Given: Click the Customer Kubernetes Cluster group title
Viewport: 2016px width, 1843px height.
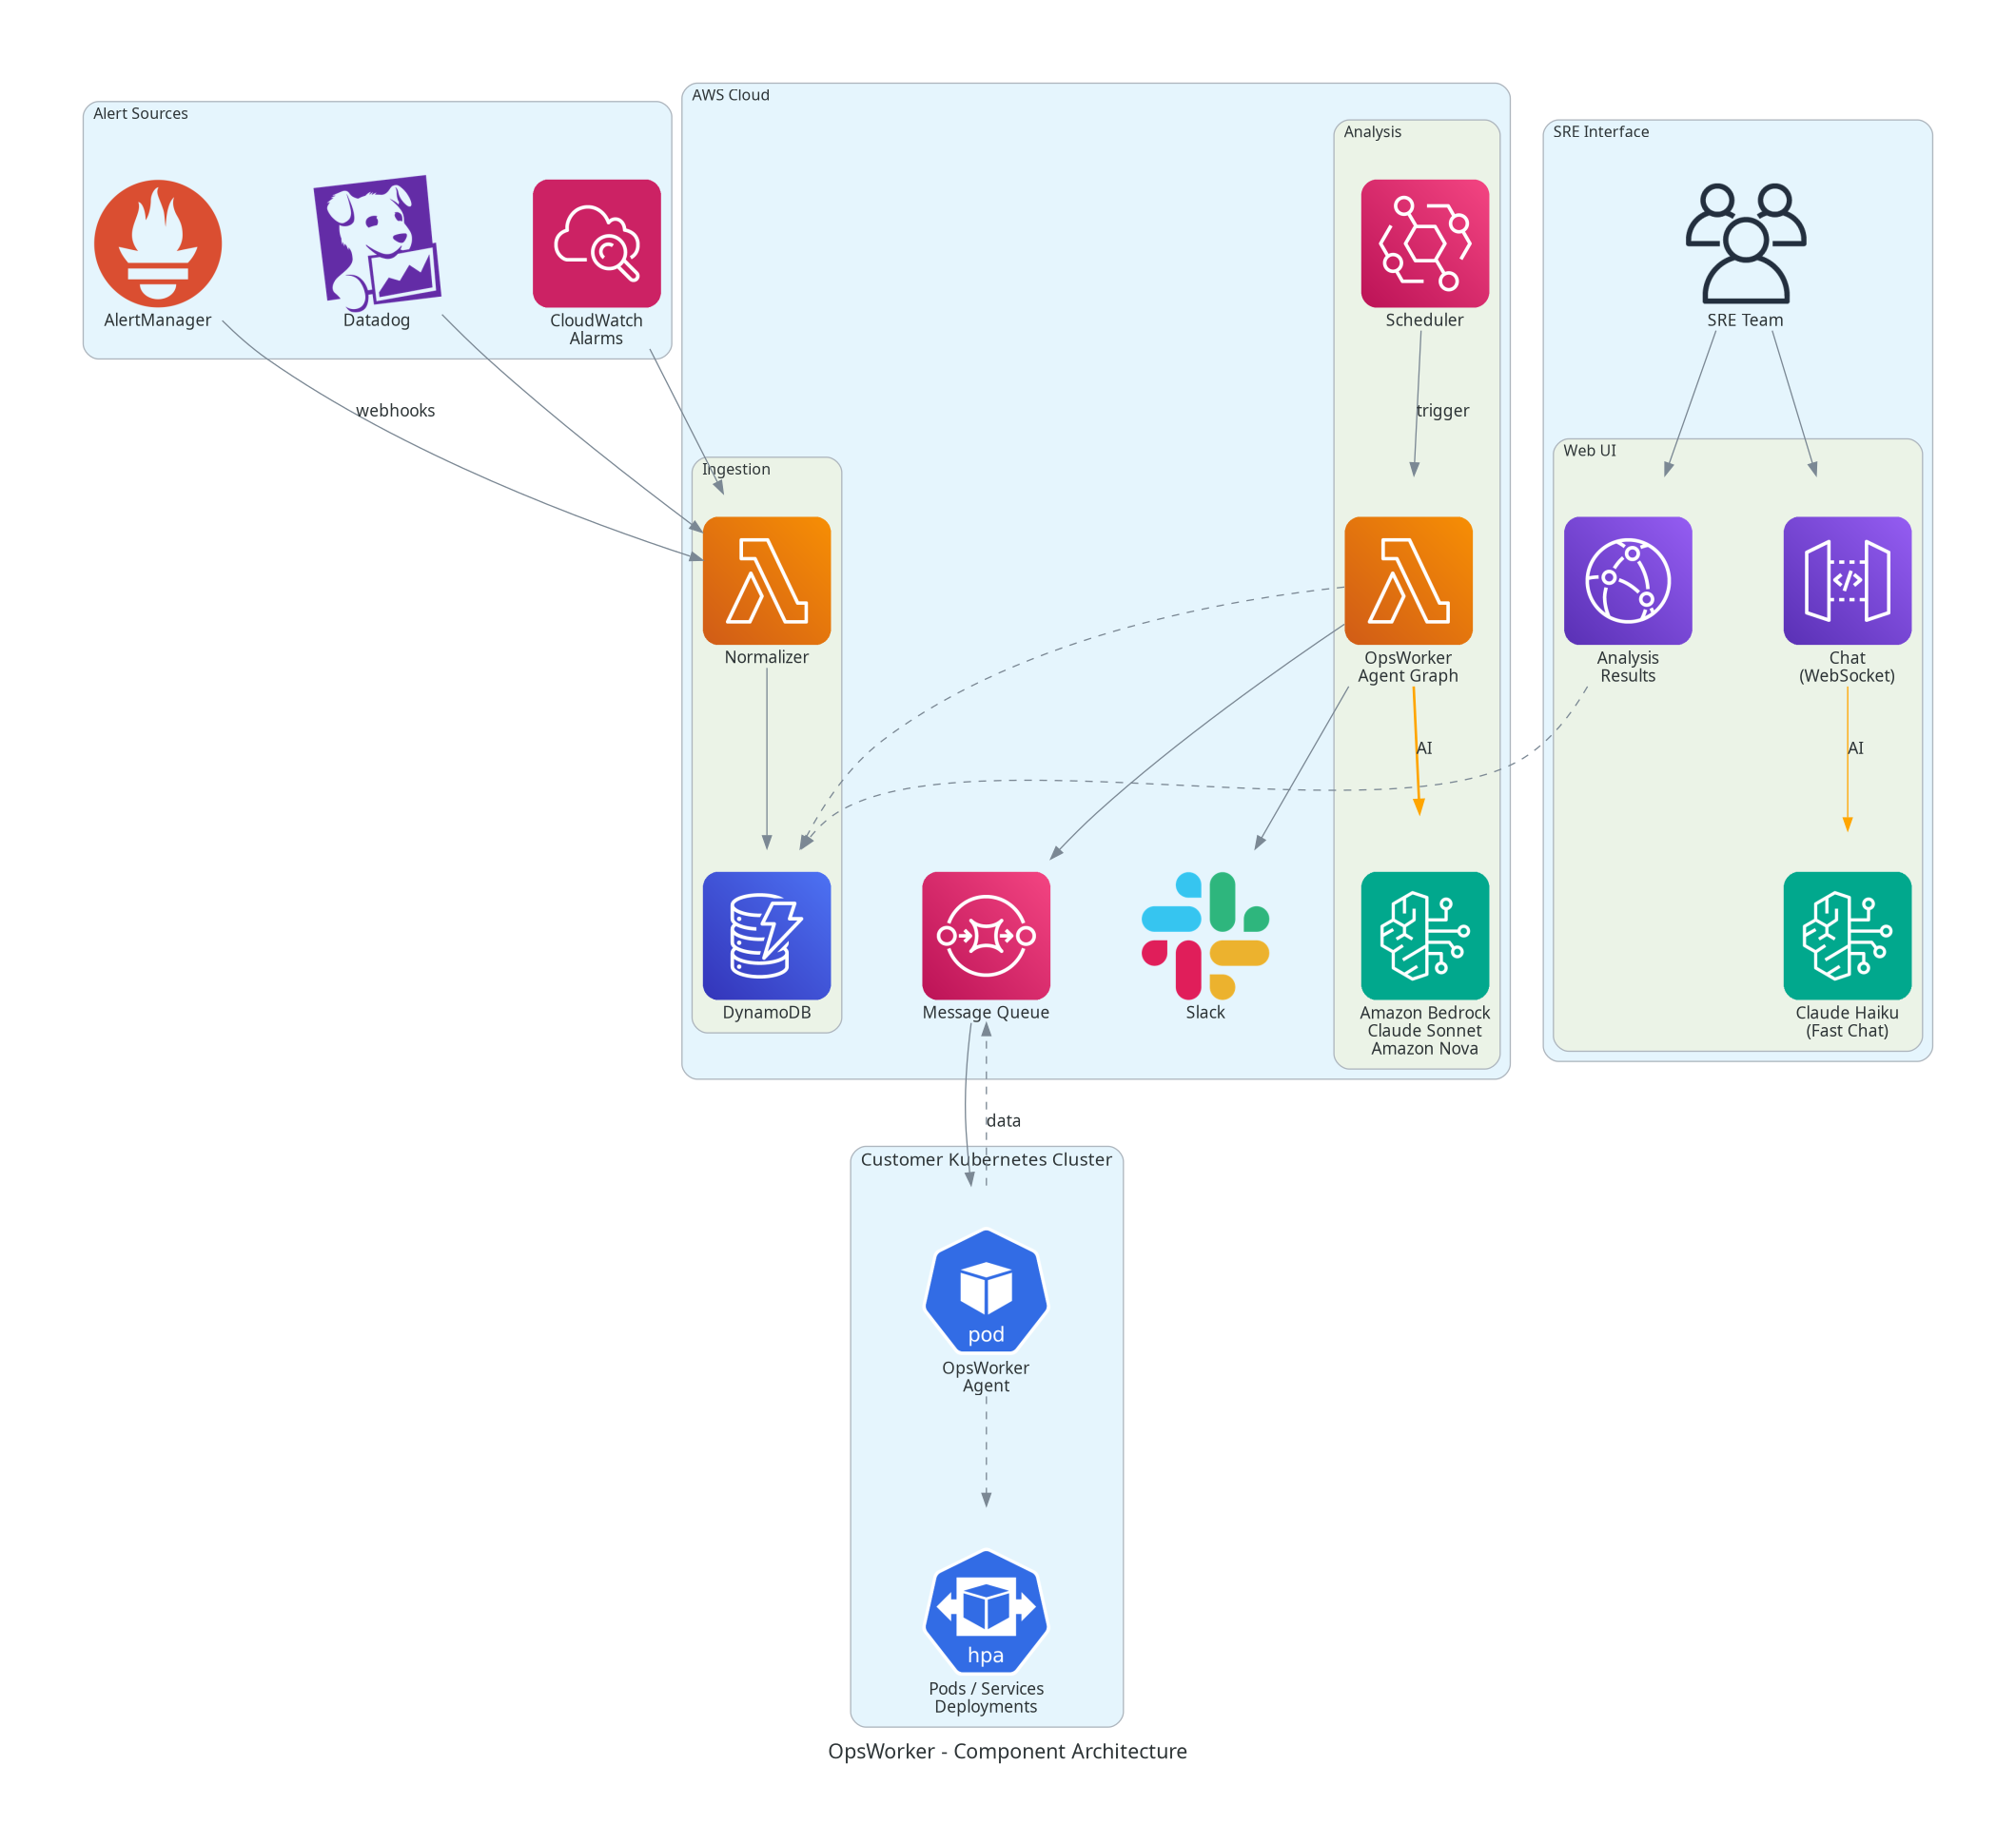Looking at the screenshot, I should 985,1159.
